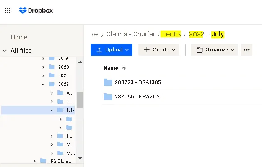262x167 pixels.
Task: Expand the IFS Claims folder chevron
Action: [x=35, y=161]
